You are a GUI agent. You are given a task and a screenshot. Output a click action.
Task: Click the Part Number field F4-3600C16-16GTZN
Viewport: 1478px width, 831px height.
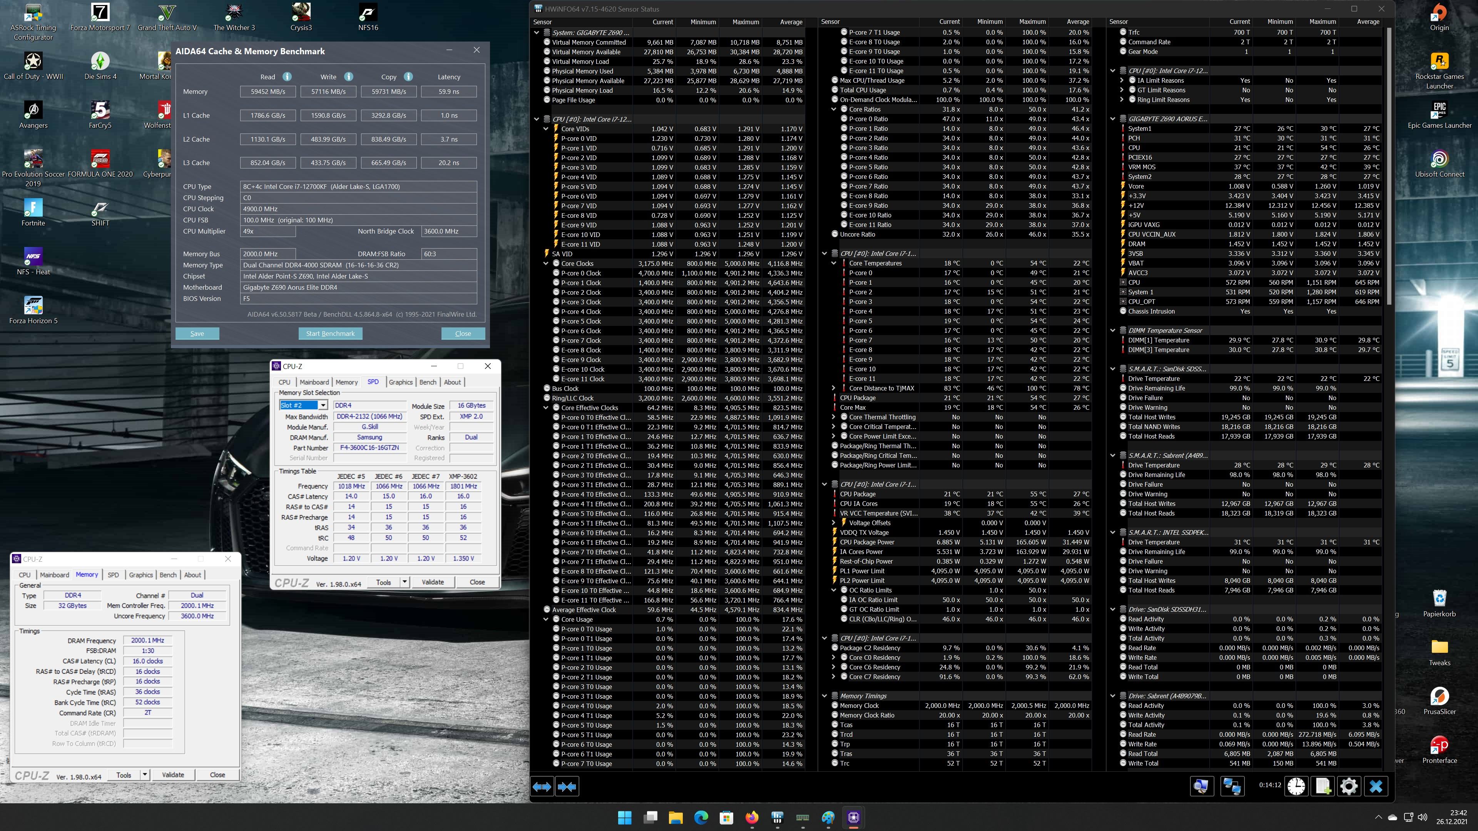369,448
